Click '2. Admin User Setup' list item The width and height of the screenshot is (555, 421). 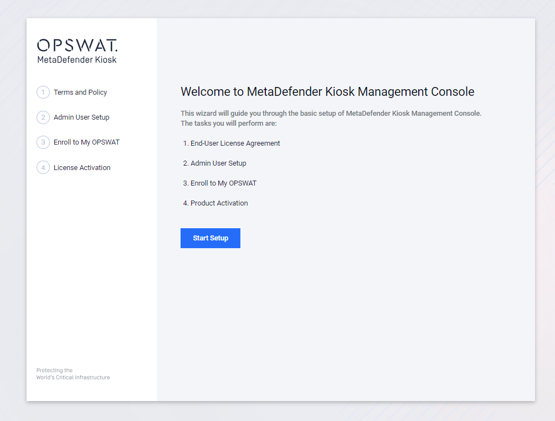[x=214, y=163]
